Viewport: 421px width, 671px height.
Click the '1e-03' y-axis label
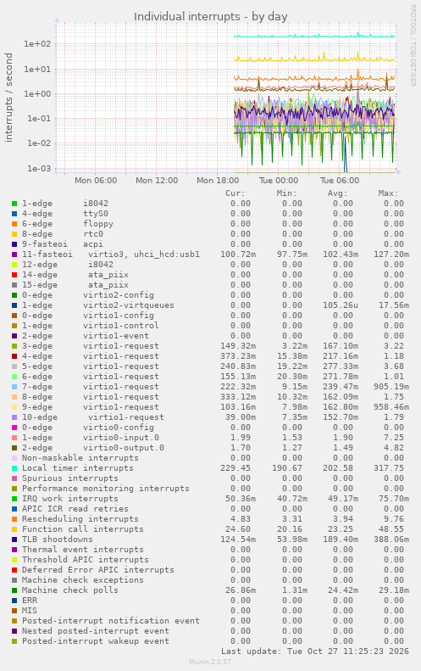click(39, 169)
